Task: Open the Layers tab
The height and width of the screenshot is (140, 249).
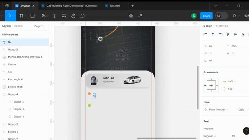Action: click(6, 26)
